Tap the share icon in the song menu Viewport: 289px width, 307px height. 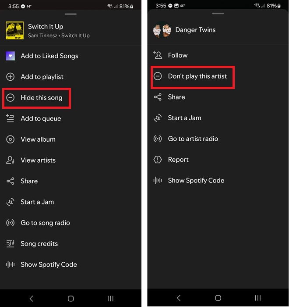pyautogui.click(x=10, y=181)
